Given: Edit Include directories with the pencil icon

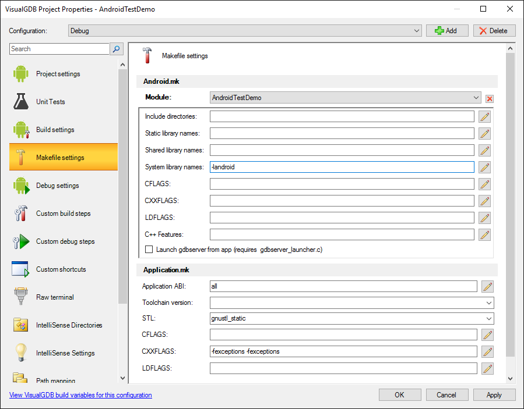Looking at the screenshot, I should [484, 117].
